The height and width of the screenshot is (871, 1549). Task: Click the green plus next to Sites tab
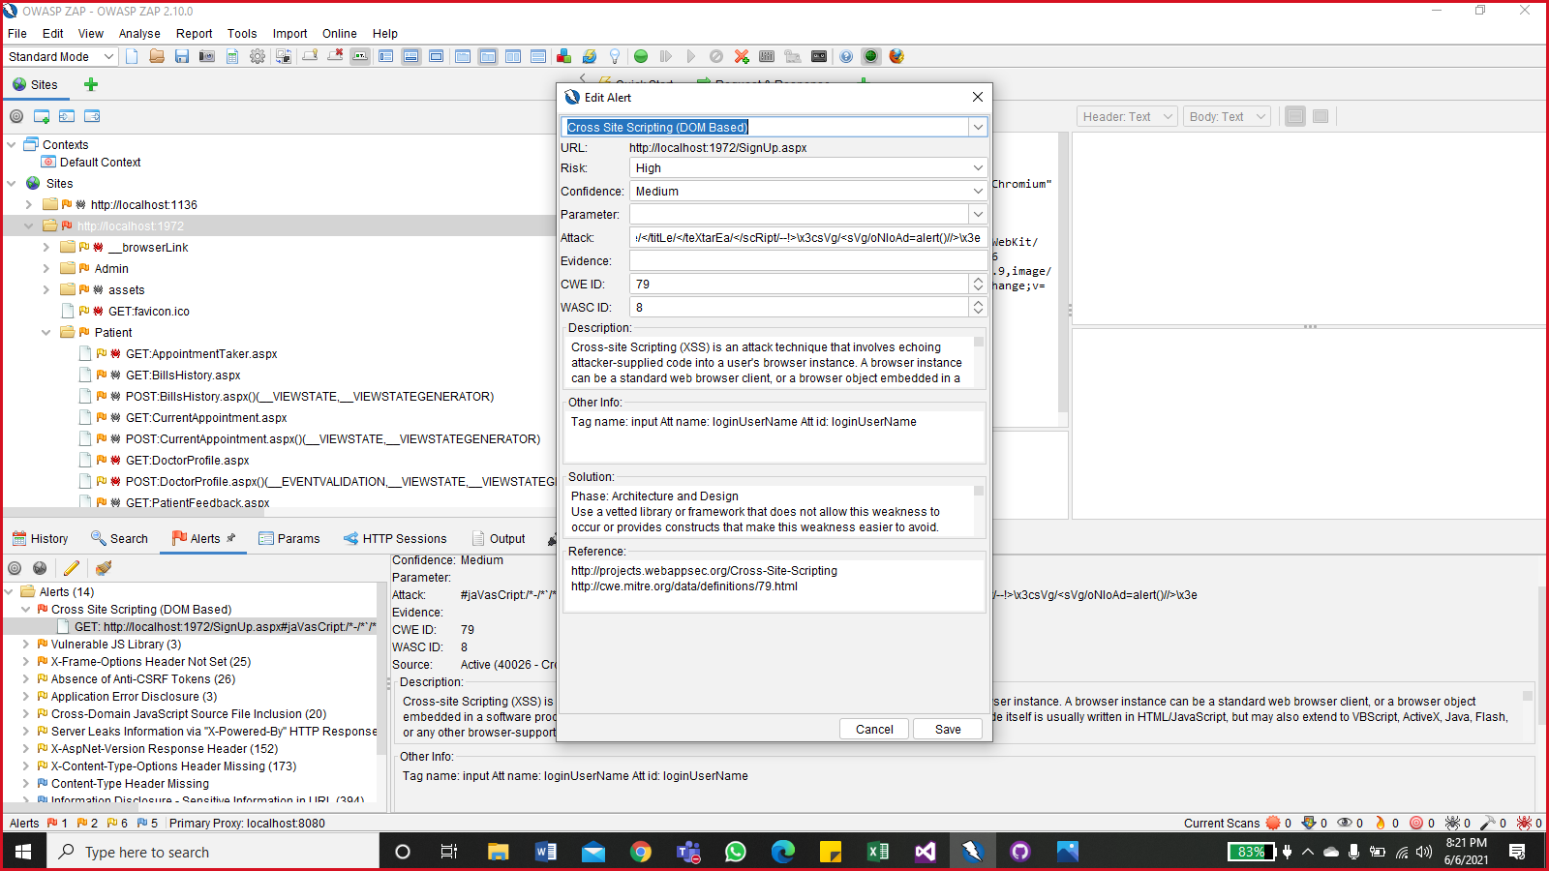pyautogui.click(x=91, y=84)
